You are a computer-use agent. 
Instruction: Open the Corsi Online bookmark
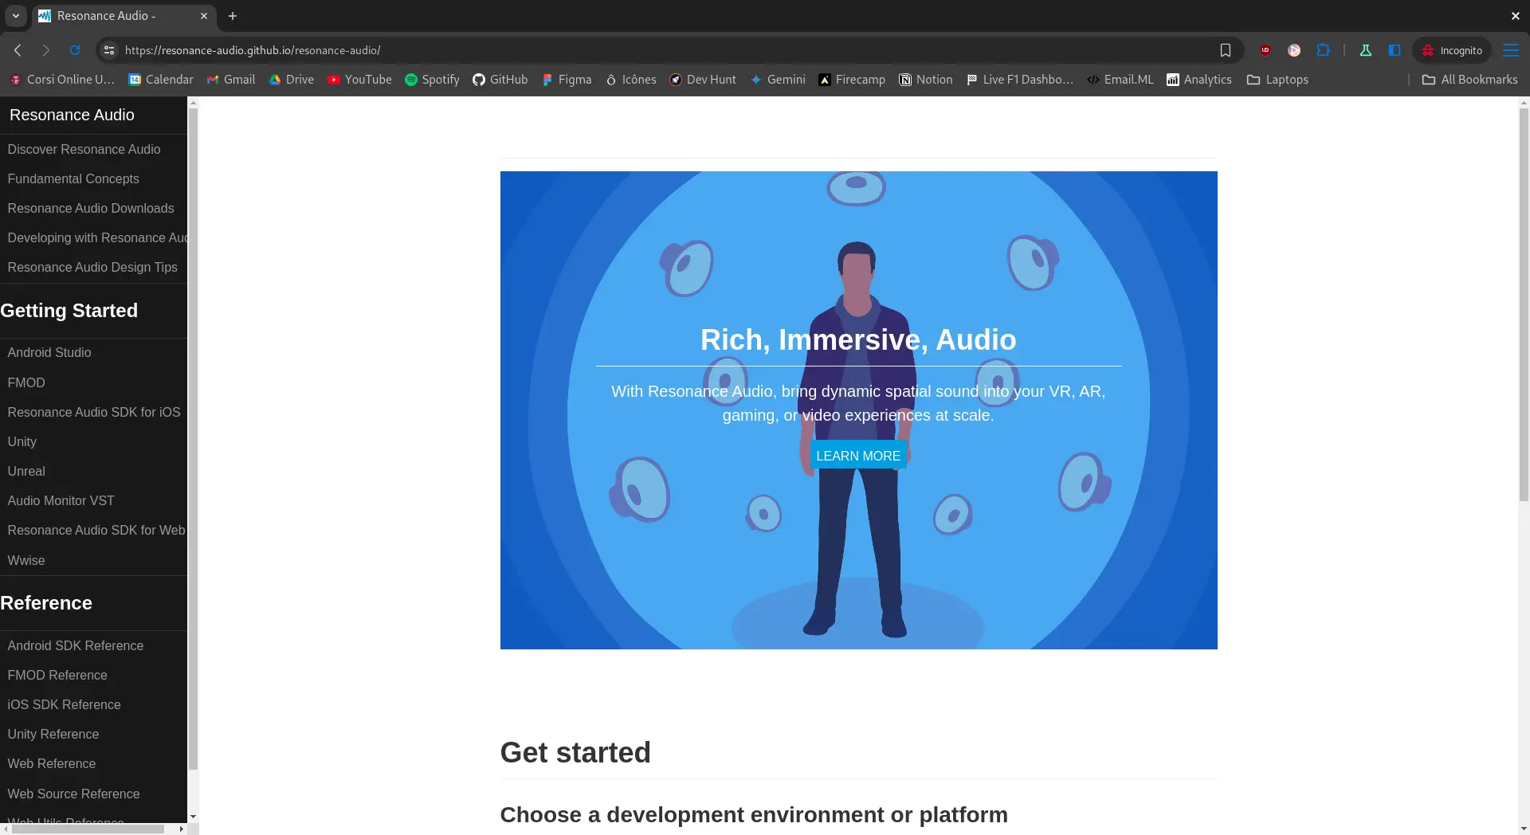pyautogui.click(x=62, y=80)
